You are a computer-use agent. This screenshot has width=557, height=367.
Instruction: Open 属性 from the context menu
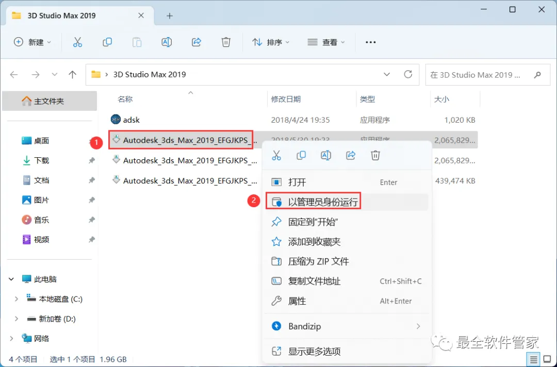[347, 301]
